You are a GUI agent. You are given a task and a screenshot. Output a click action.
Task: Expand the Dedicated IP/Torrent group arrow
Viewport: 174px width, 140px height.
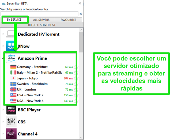click(x=3, y=34)
